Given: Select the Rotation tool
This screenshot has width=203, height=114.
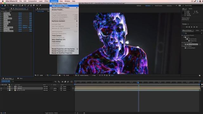Looking at the screenshot, I should point(11,5).
